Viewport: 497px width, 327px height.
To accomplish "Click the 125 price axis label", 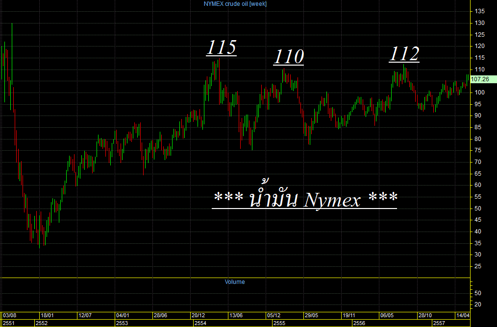I will tap(479, 34).
